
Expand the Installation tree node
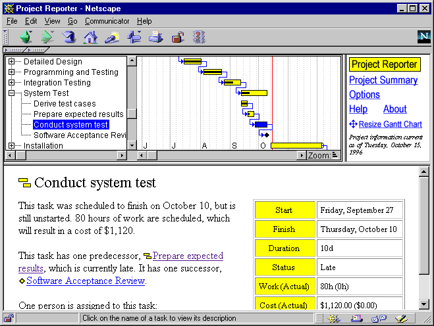[11, 145]
